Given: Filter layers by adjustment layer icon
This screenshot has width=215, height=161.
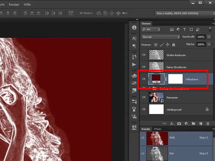Looking at the screenshot, I should click(178, 29).
